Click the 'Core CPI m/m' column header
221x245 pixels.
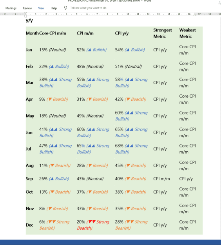point(53,33)
